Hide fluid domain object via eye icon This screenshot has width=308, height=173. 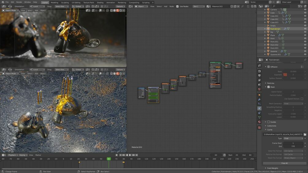305,29
